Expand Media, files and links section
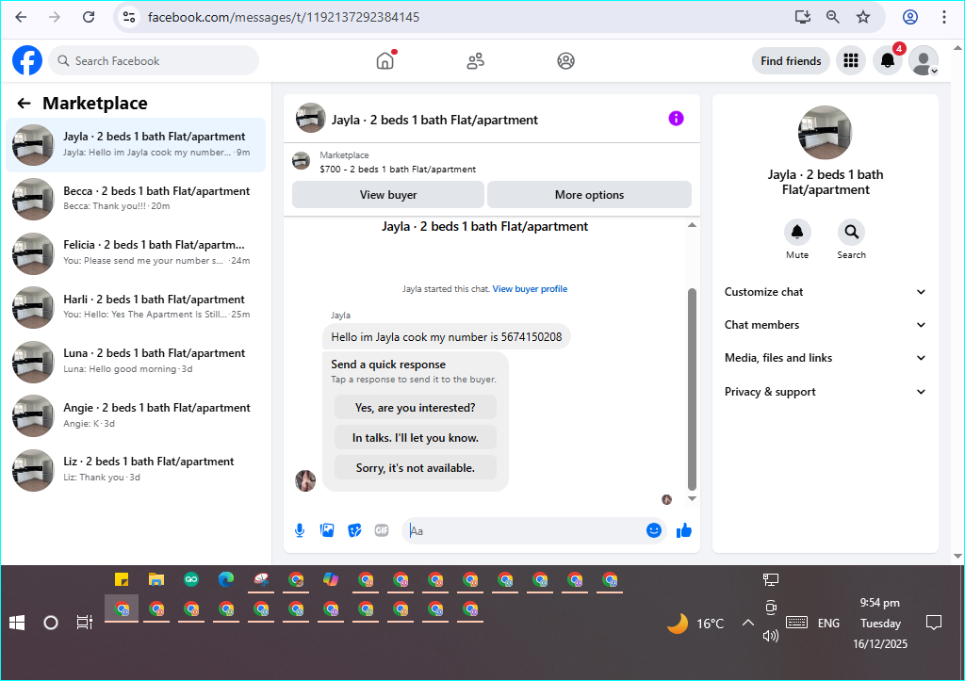The width and height of the screenshot is (965, 681). (x=826, y=358)
